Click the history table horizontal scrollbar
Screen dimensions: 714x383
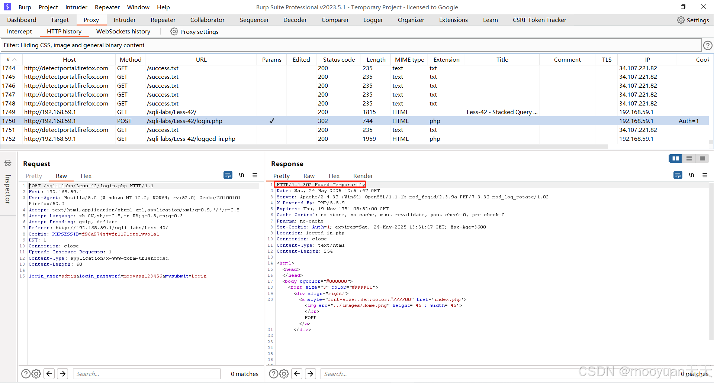click(x=304, y=147)
